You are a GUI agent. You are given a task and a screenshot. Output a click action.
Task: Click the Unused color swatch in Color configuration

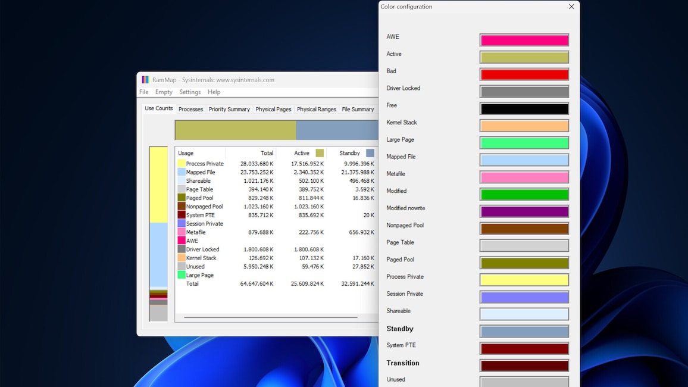524,382
